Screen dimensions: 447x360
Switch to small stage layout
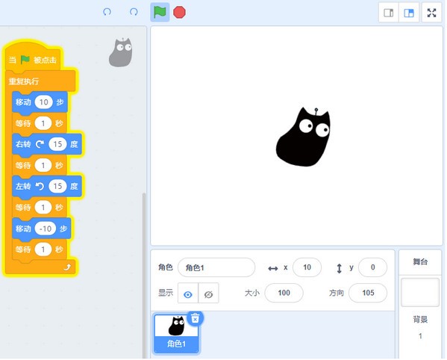click(389, 13)
